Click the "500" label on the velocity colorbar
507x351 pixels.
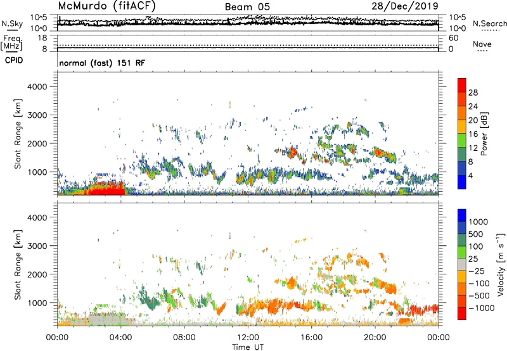[x=476, y=234]
